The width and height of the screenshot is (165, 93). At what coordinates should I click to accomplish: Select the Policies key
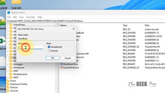pos(14,87)
